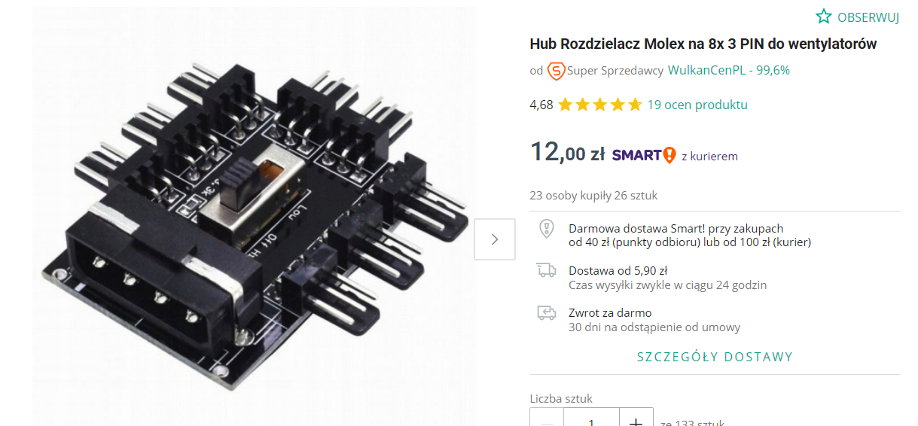Image resolution: width=918 pixels, height=426 pixels.
Task: Click the Darmowa dostawa Smart! text
Action: [676, 229]
